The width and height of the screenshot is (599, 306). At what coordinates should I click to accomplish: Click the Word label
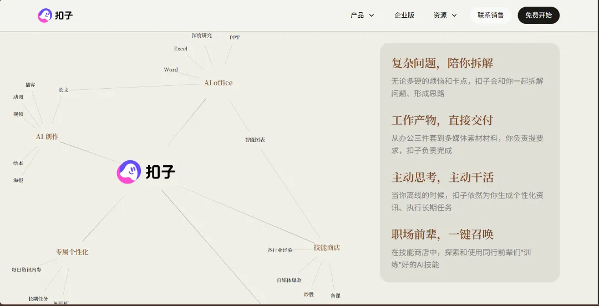pos(171,69)
